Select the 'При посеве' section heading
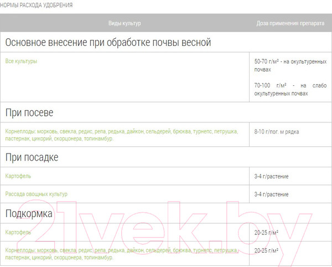The width and height of the screenshot is (332, 267). (29, 112)
